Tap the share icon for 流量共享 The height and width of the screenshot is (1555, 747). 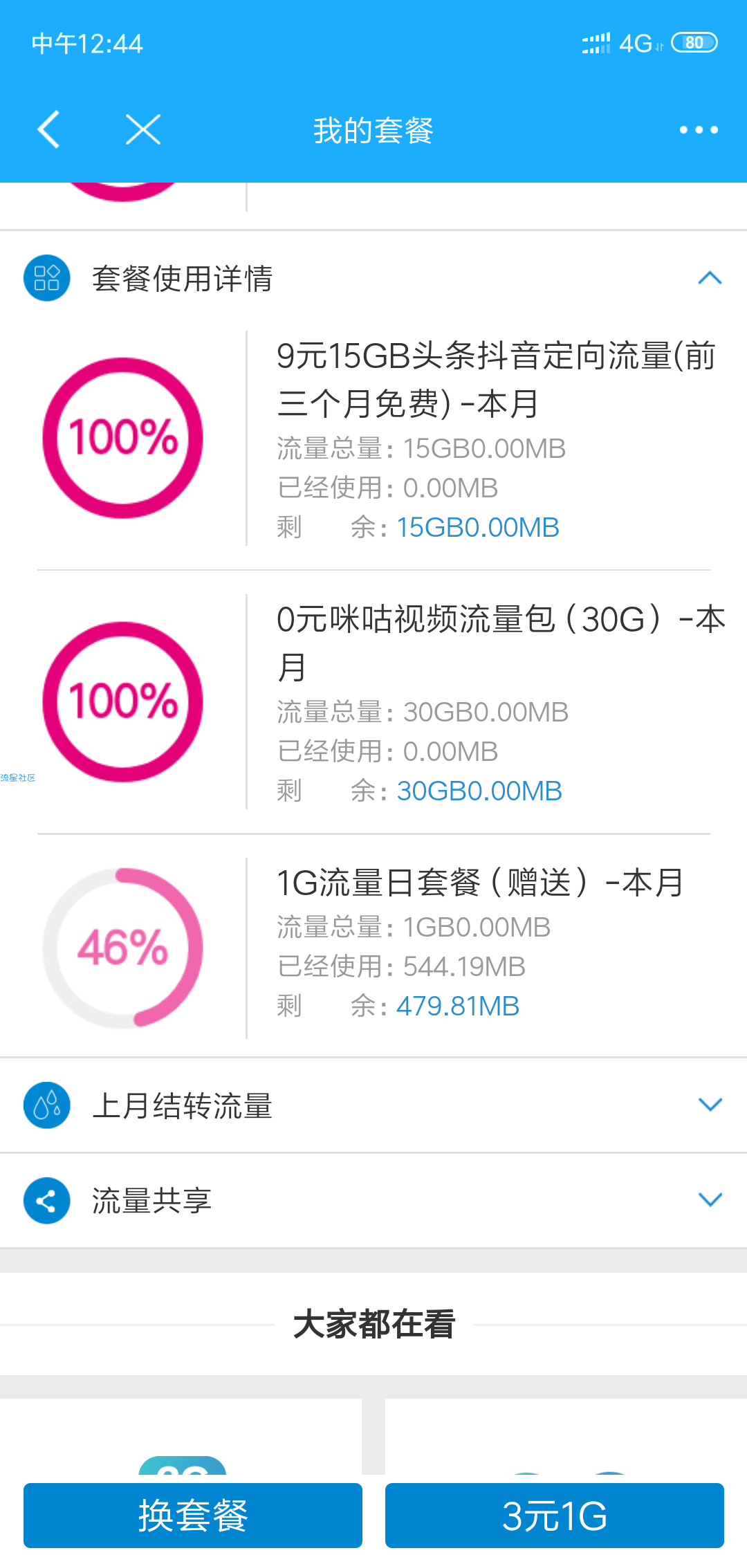[x=47, y=1201]
